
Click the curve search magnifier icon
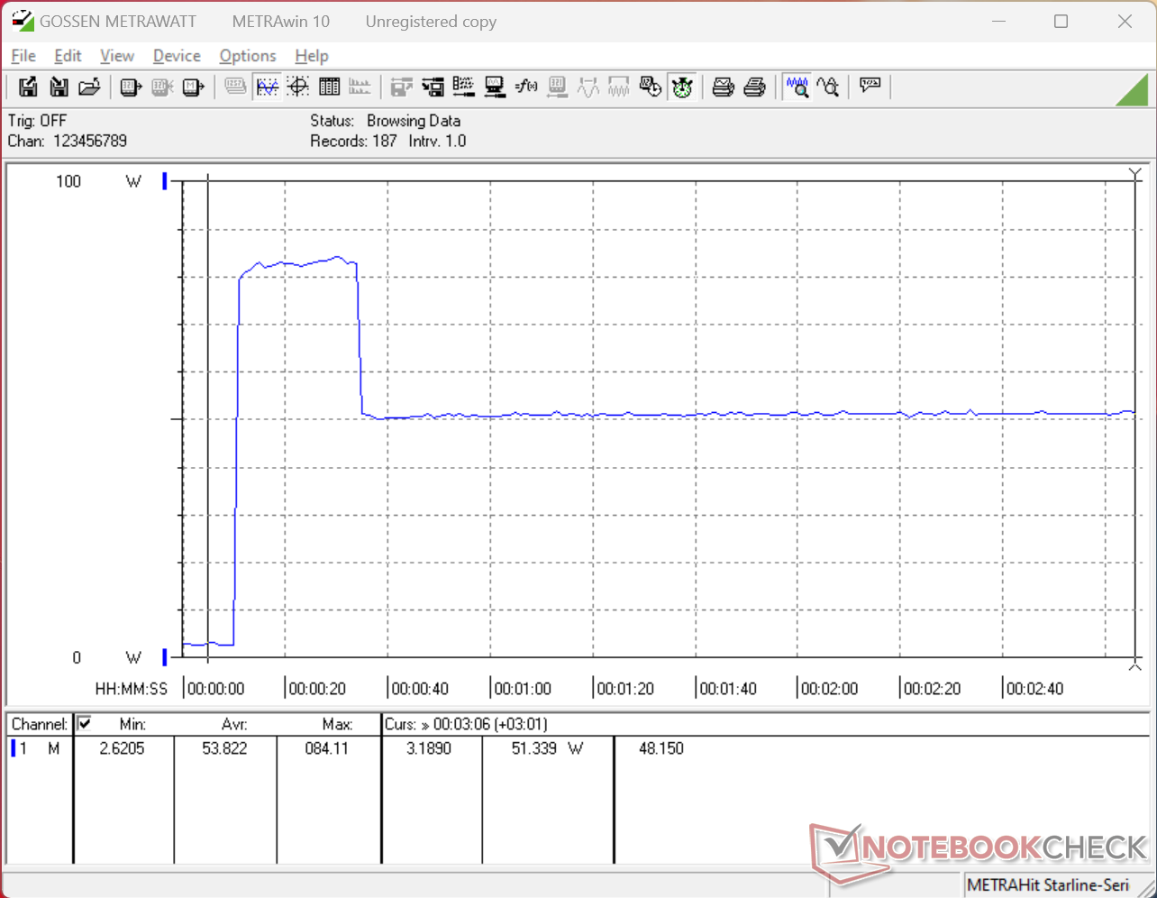point(828,87)
